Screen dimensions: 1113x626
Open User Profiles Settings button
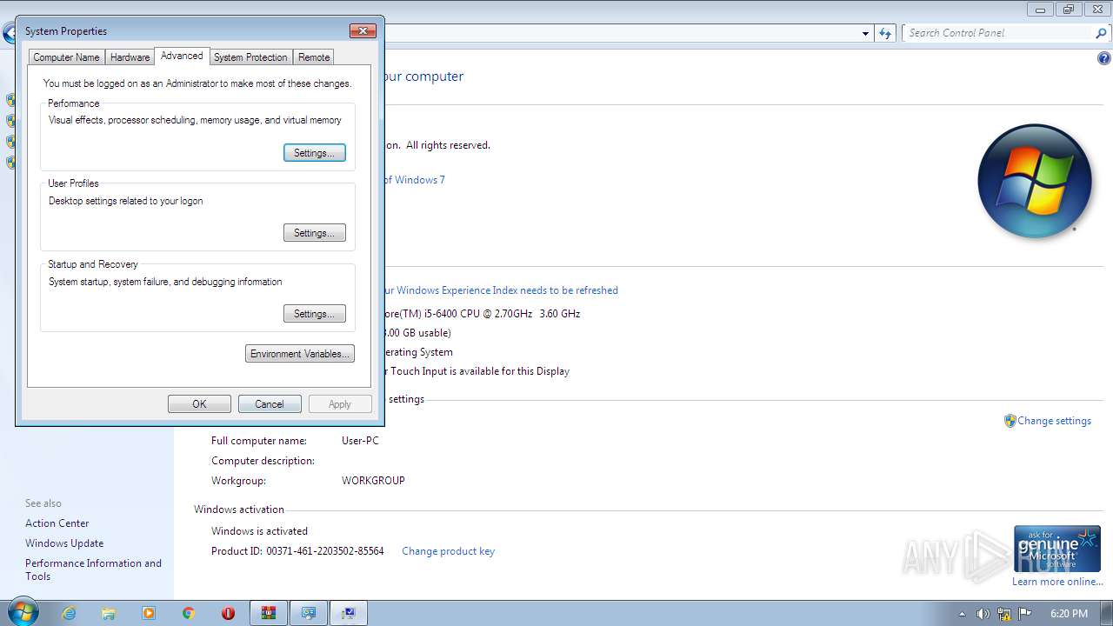tap(315, 233)
